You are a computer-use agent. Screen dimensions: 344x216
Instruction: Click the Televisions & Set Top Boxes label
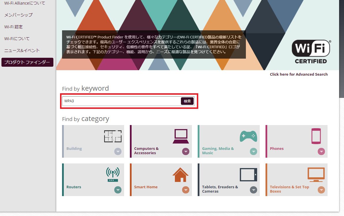pyautogui.click(x=289, y=189)
